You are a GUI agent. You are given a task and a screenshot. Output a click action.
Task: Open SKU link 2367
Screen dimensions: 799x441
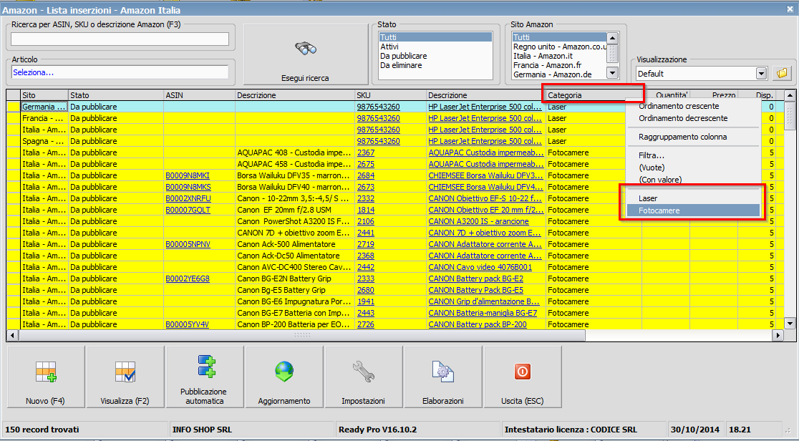(x=366, y=152)
